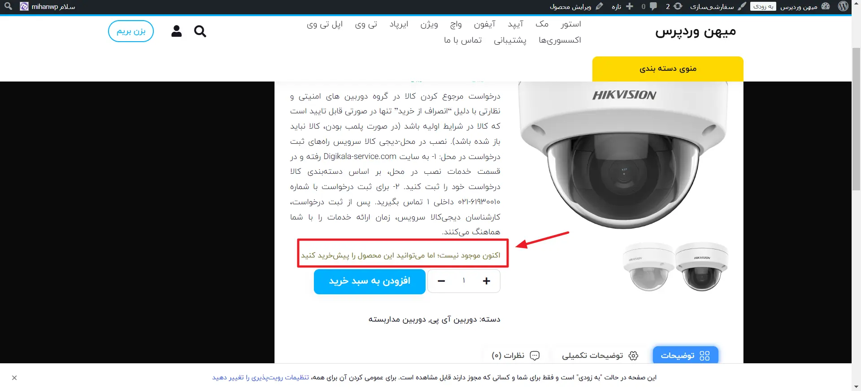Open the منوی دسته بندی menu
The width and height of the screenshot is (861, 391).
pos(668,69)
